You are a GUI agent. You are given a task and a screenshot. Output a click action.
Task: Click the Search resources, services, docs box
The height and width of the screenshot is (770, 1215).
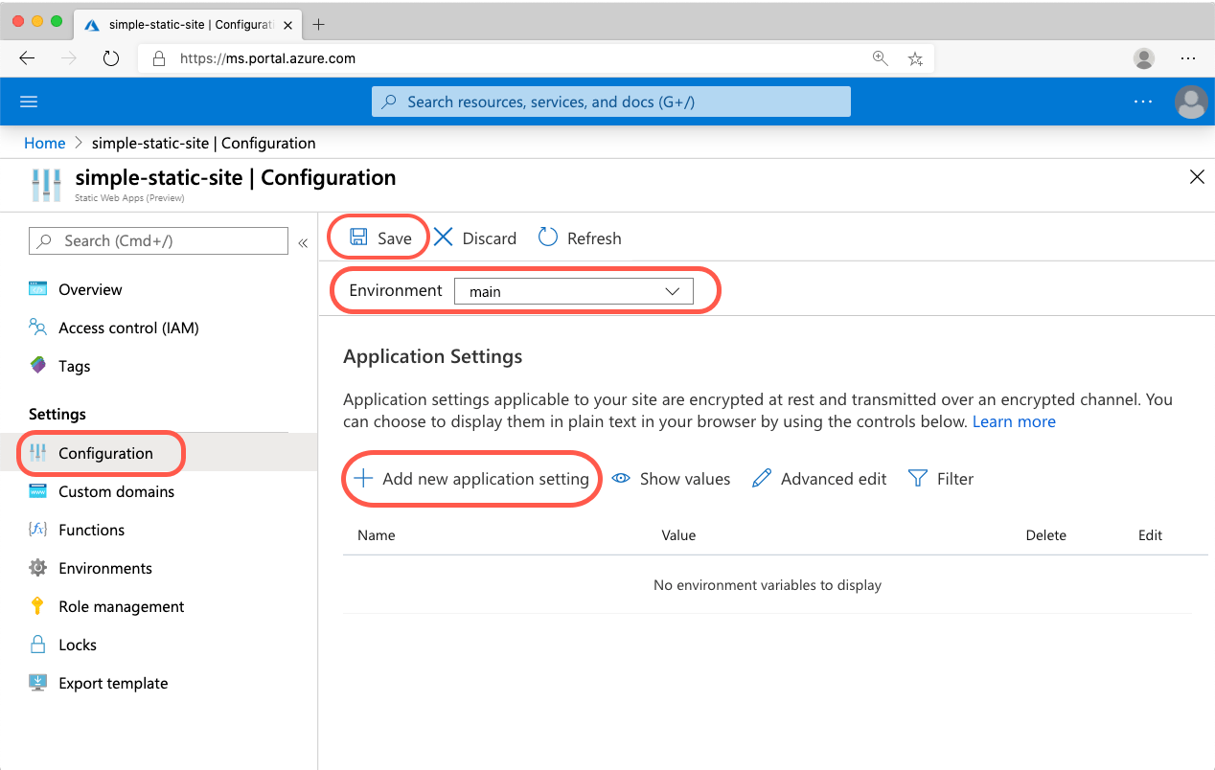(611, 102)
